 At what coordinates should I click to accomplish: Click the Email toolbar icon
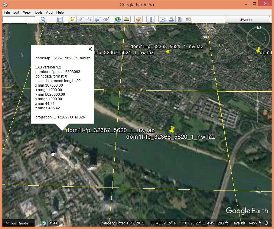[162, 19]
